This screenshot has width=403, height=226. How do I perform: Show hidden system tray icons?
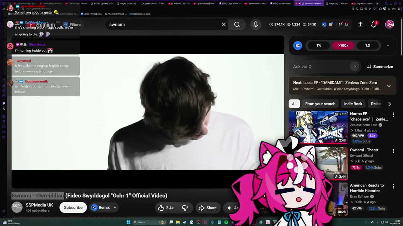pos(367,222)
